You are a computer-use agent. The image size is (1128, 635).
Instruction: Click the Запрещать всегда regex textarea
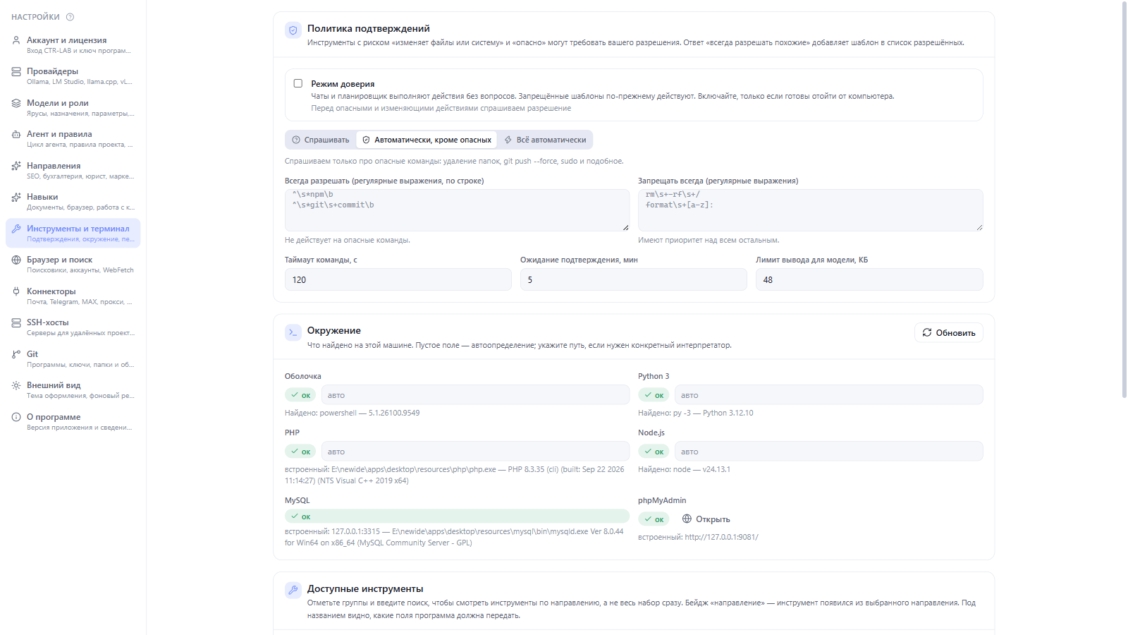(x=811, y=210)
